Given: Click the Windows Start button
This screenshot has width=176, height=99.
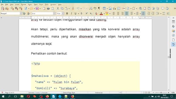Looking at the screenshot, I should coord(3,97).
